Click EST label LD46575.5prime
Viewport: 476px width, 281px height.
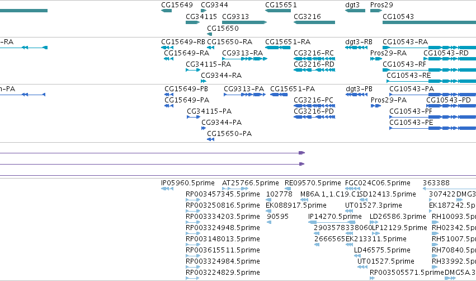(x=382, y=251)
